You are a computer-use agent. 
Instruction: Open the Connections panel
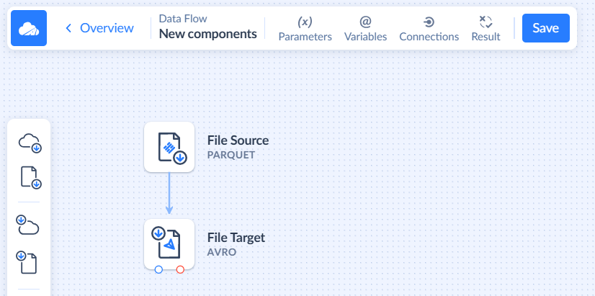(x=429, y=29)
